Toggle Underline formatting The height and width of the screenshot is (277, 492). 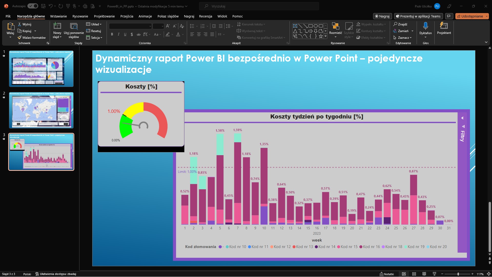point(125,34)
